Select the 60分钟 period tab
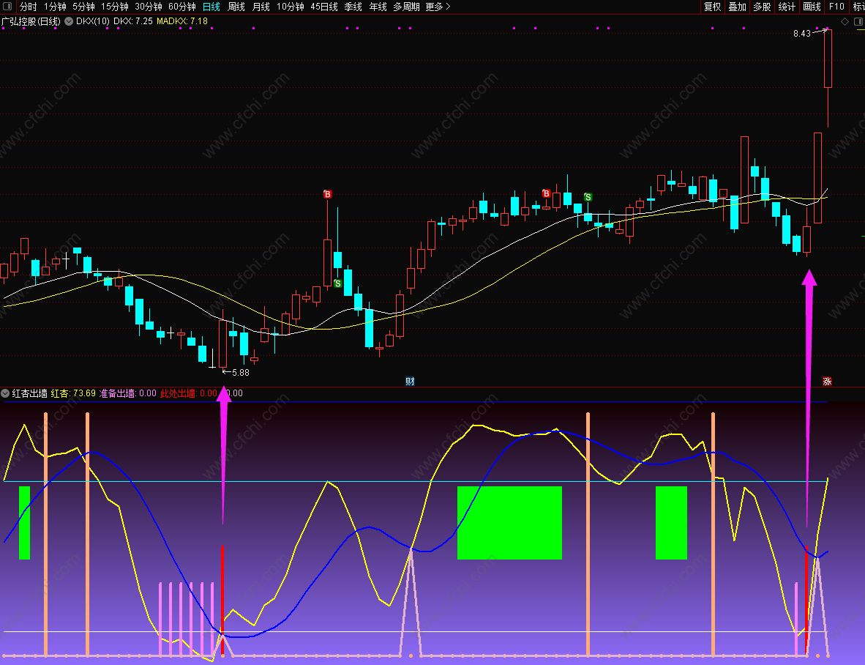 [182, 7]
